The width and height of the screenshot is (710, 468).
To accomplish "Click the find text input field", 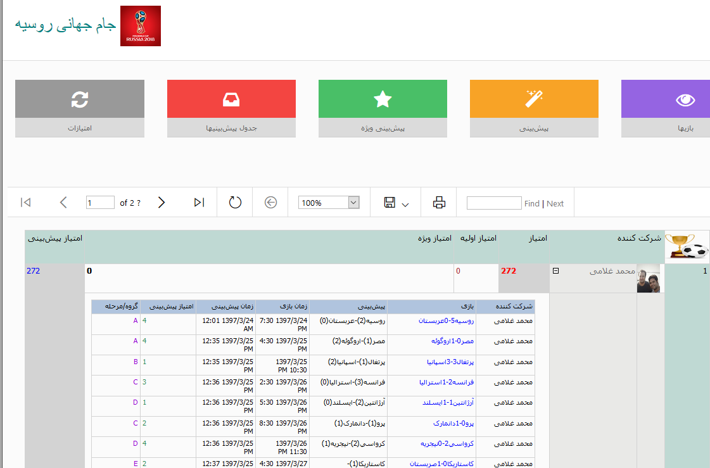I will click(x=494, y=203).
